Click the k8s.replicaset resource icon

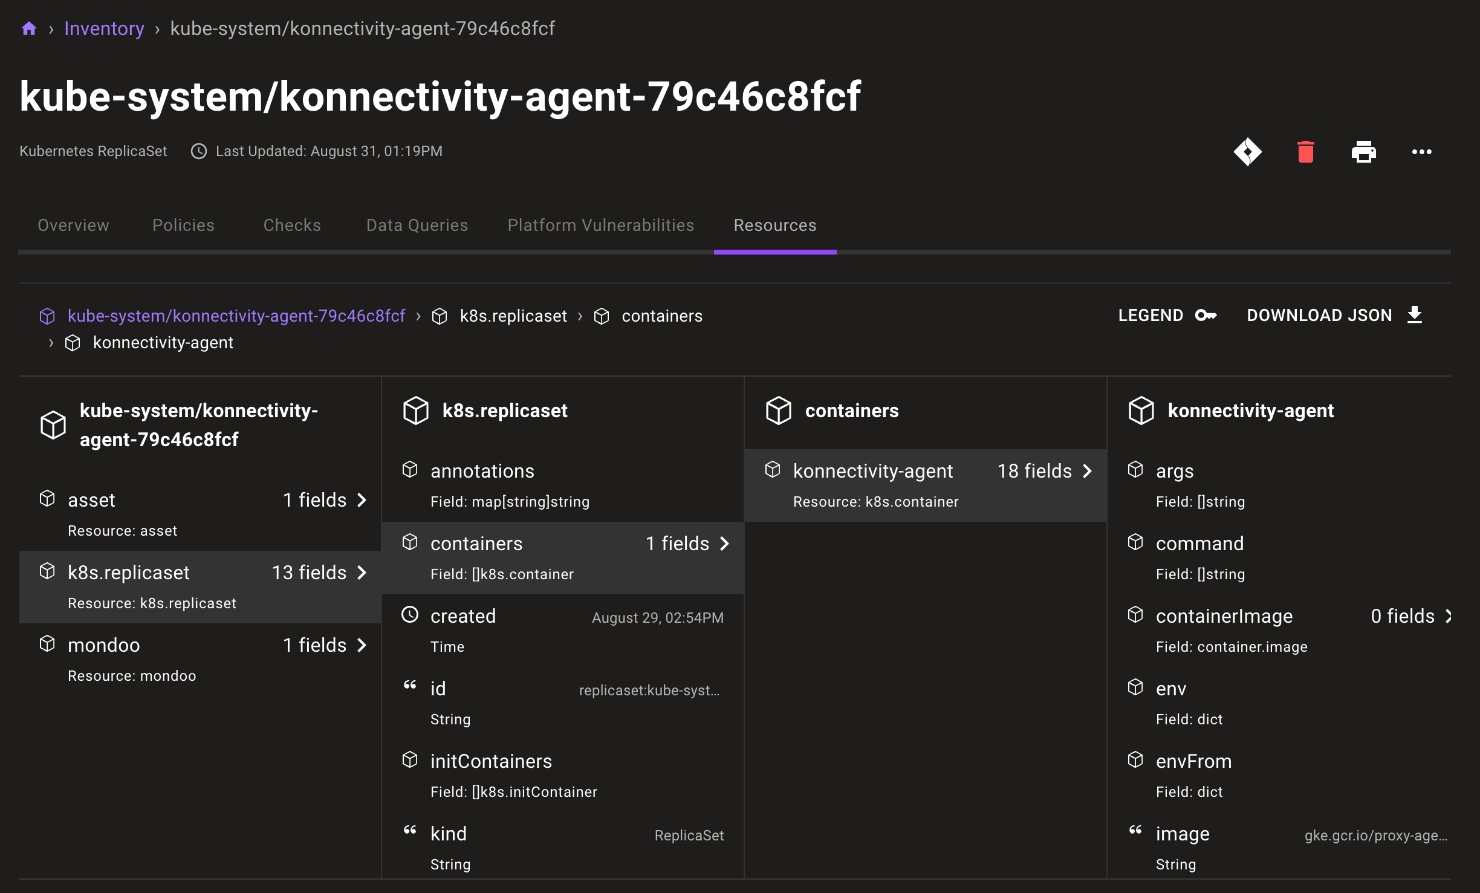click(x=47, y=571)
